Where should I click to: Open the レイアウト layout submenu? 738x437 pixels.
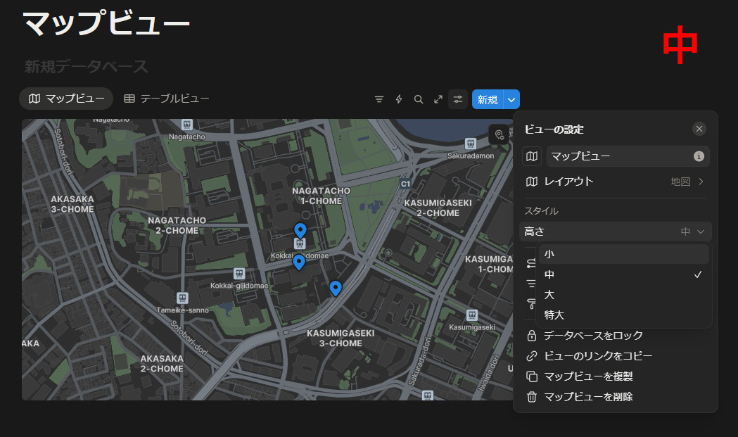615,182
